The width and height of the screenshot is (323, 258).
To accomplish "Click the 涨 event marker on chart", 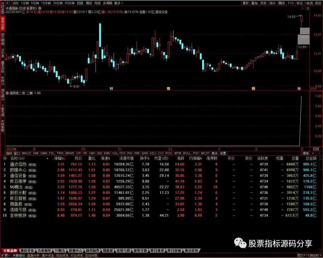I will pos(299,89).
